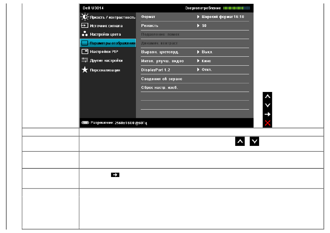Viewport: 330px width, 233px height.
Task: Select the personalization star icon
Action: [85, 69]
